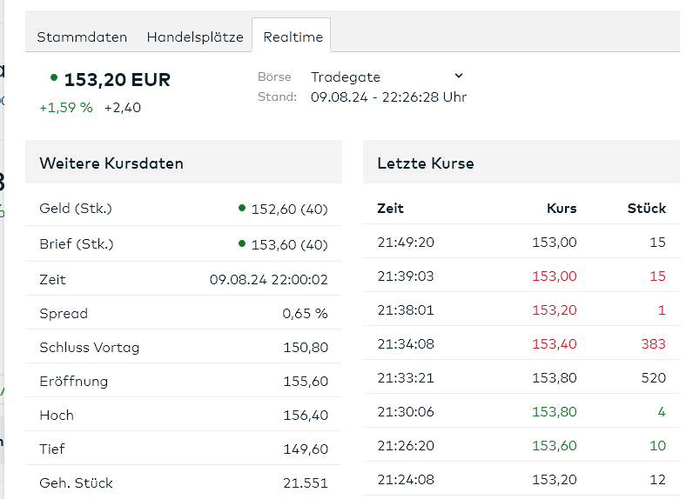This screenshot has height=499, width=693.
Task: Click the Stück column header
Action: pos(647,209)
